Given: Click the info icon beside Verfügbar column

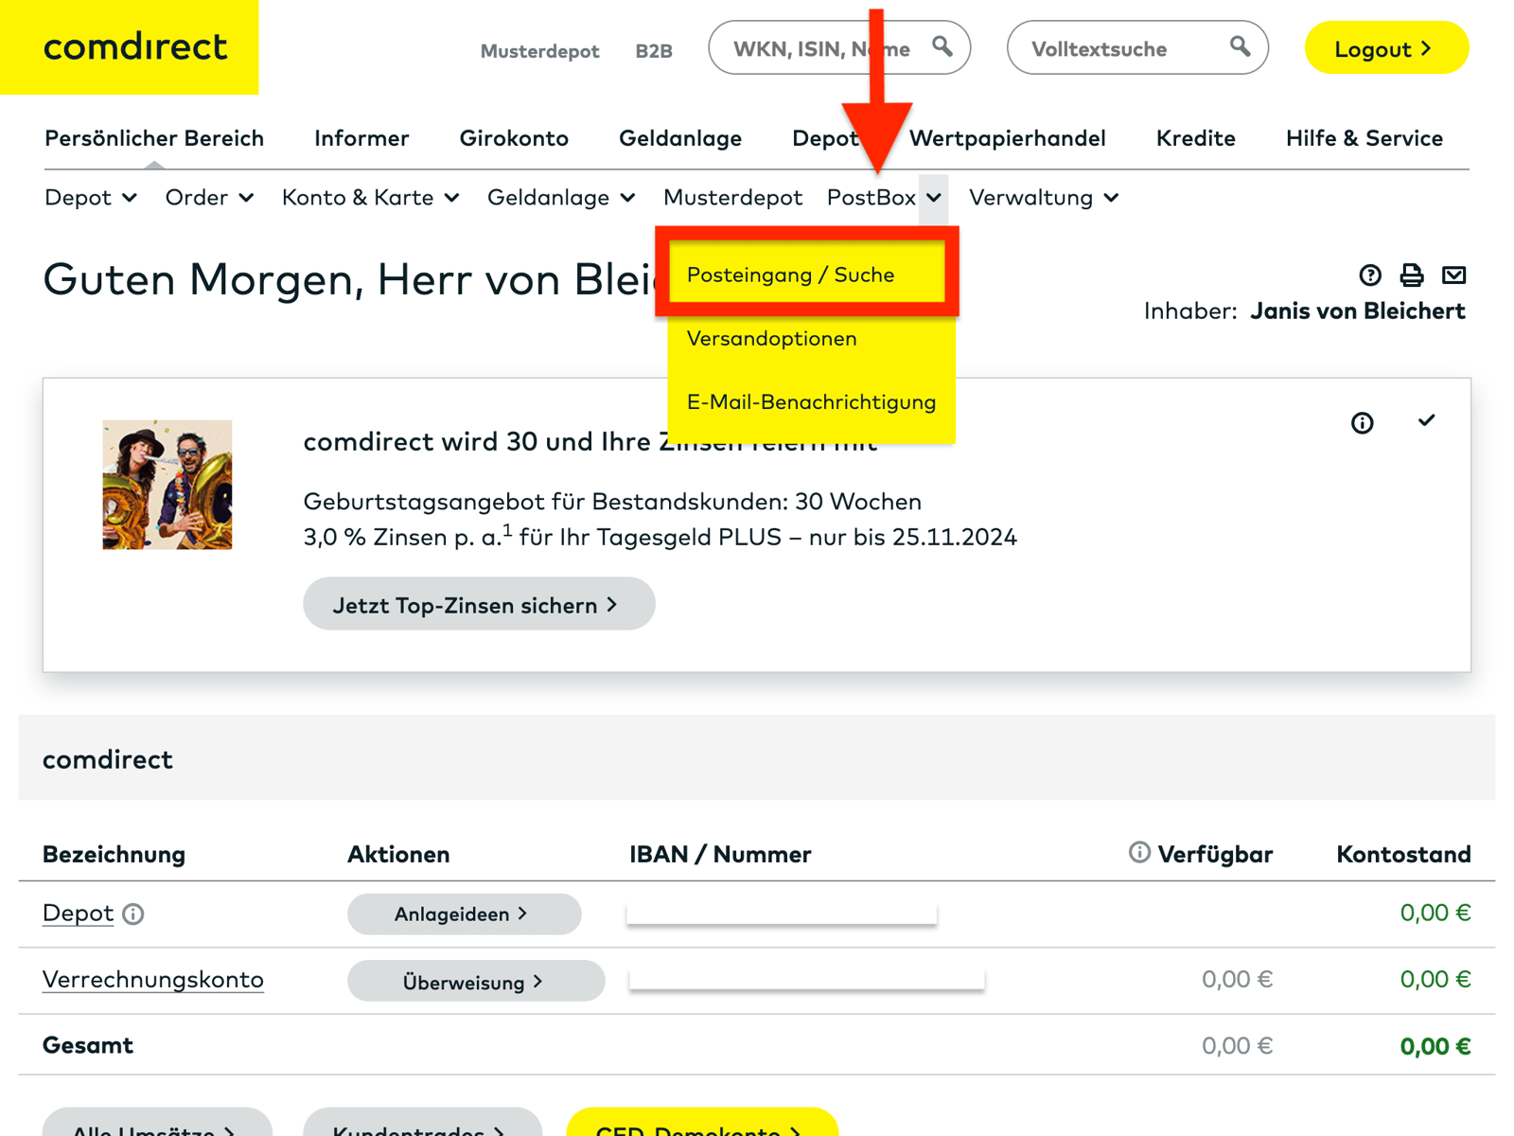Looking at the screenshot, I should [x=1138, y=853].
